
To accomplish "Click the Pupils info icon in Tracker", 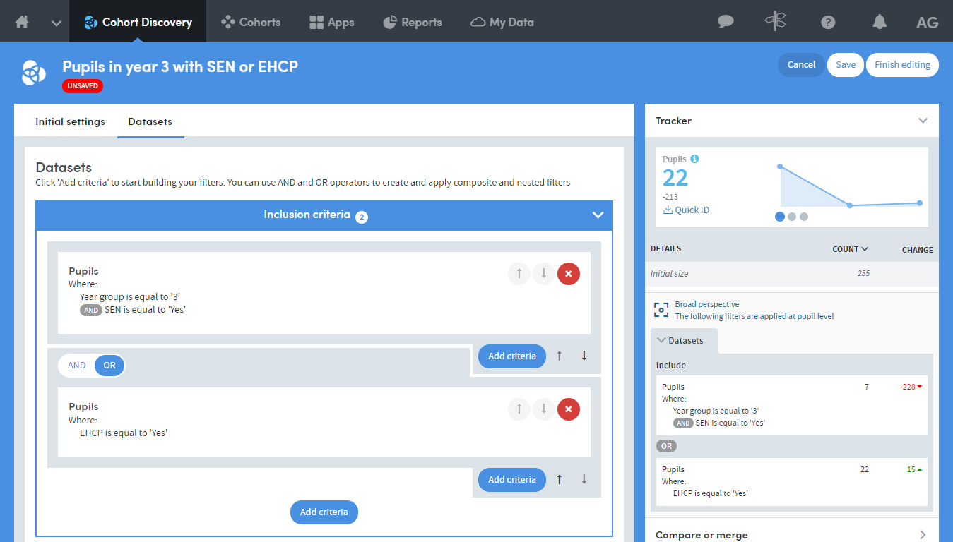I will coord(694,159).
